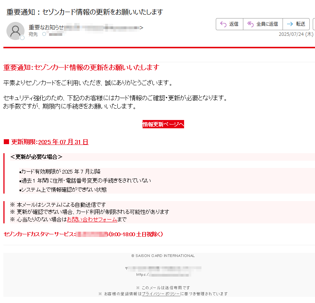315x303 pixels.
Task: Click the 2025年07月31日 deadline link
Action: [63, 142]
